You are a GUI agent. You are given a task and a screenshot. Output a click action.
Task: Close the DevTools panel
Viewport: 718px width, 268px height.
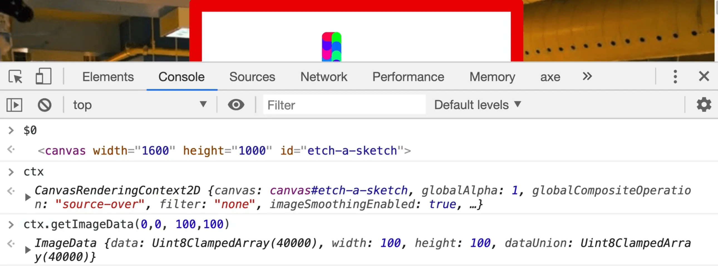tap(704, 76)
